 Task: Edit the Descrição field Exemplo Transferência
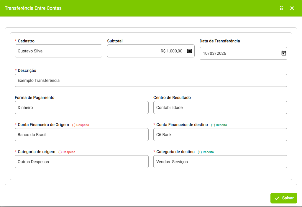pos(151,80)
